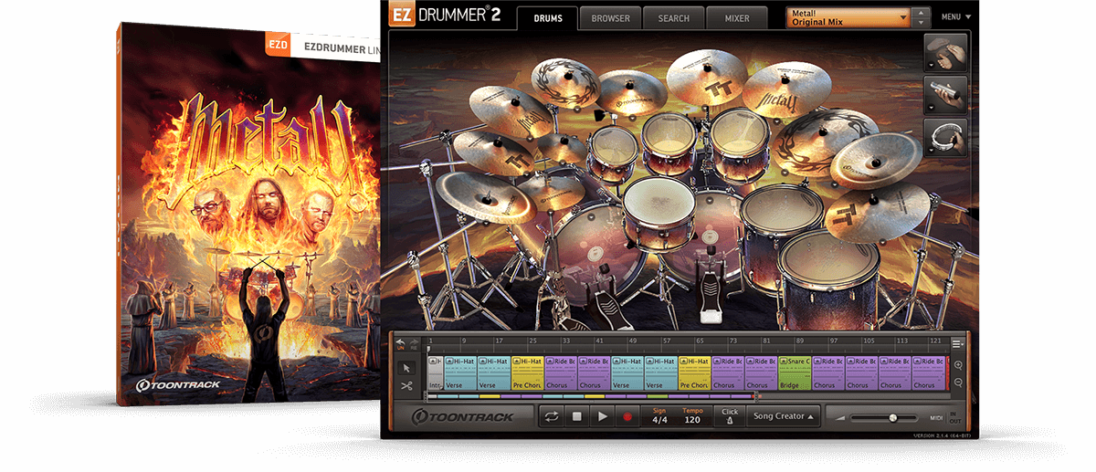Toggle the loop playback button
Image resolution: width=1096 pixels, height=472 pixels.
coord(552,416)
